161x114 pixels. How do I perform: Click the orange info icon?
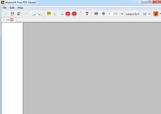(x=156, y=14)
